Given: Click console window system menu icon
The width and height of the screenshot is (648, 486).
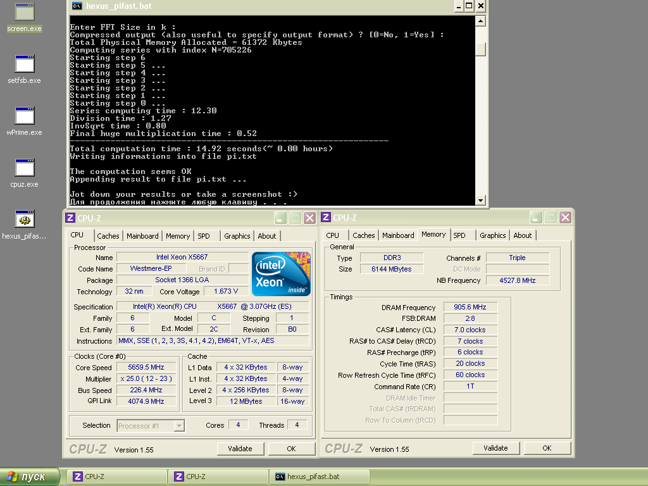Looking at the screenshot, I should 77,6.
